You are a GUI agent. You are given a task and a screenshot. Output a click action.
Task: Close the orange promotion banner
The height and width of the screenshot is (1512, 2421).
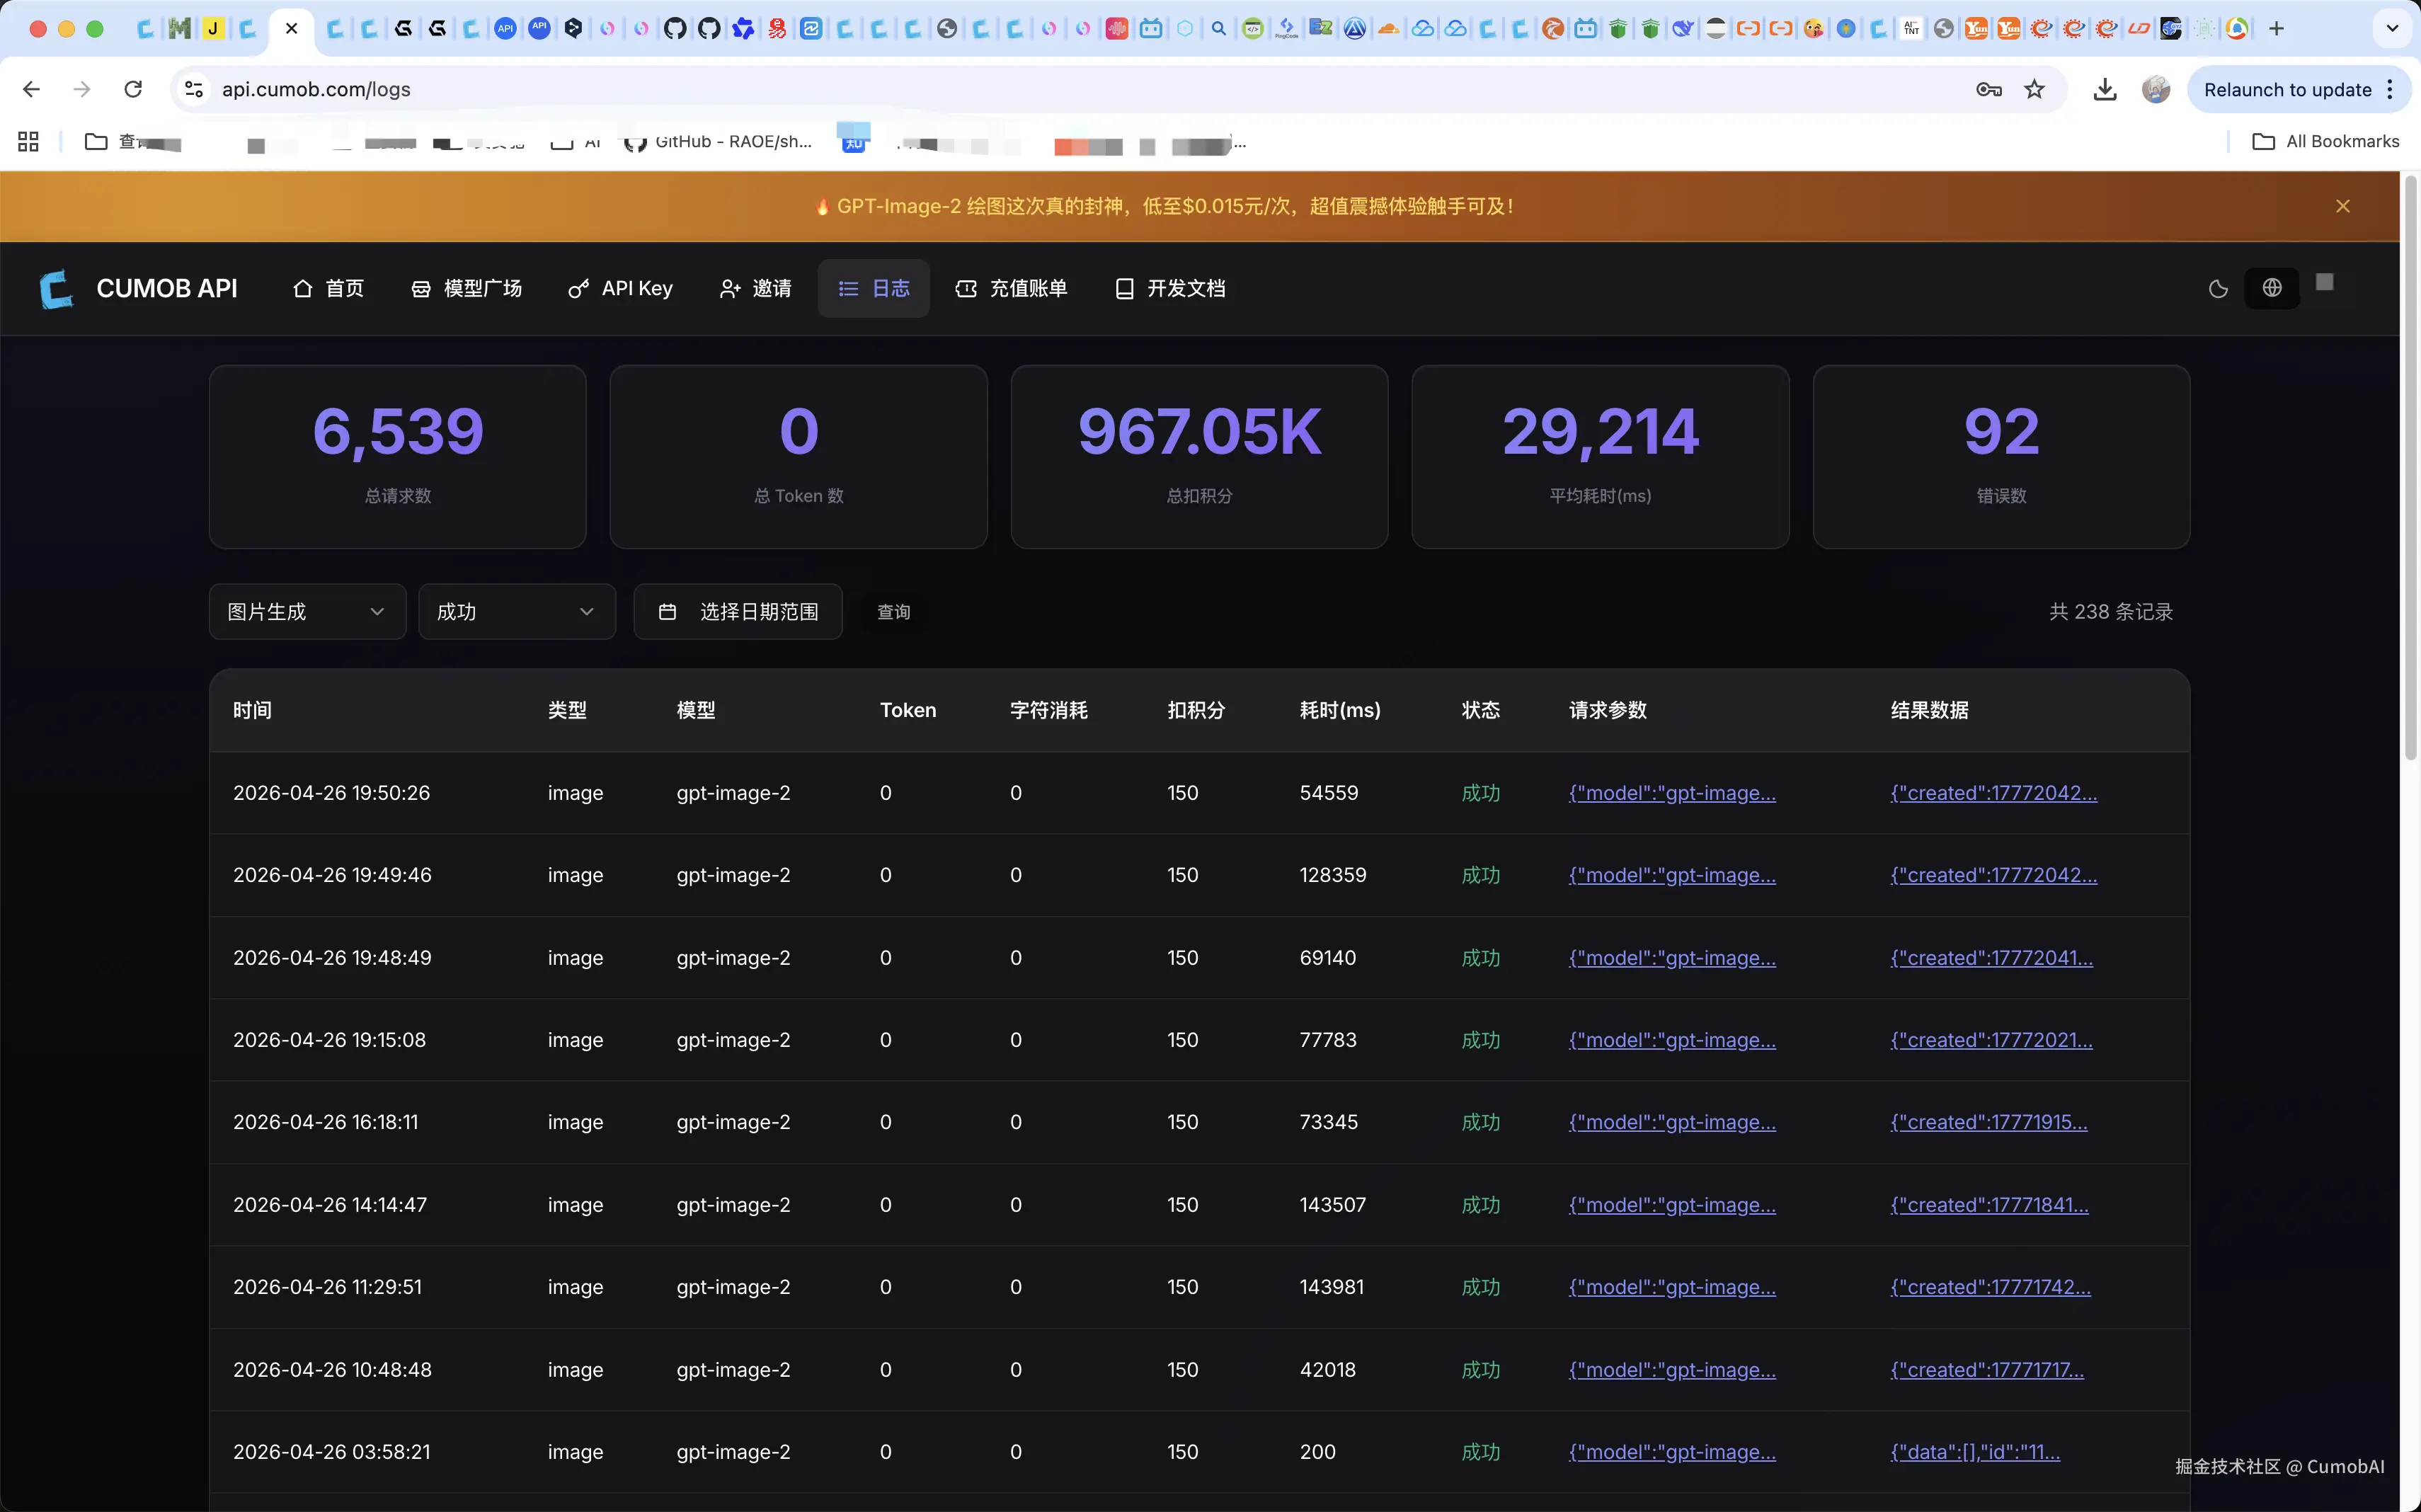[x=2342, y=206]
